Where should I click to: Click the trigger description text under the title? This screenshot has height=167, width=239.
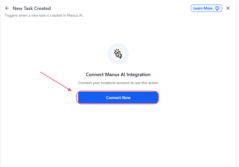click(44, 15)
